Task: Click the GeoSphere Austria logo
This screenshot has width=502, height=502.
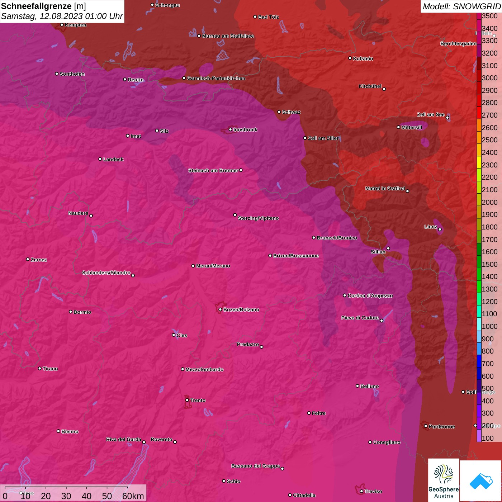Action: (x=444, y=480)
